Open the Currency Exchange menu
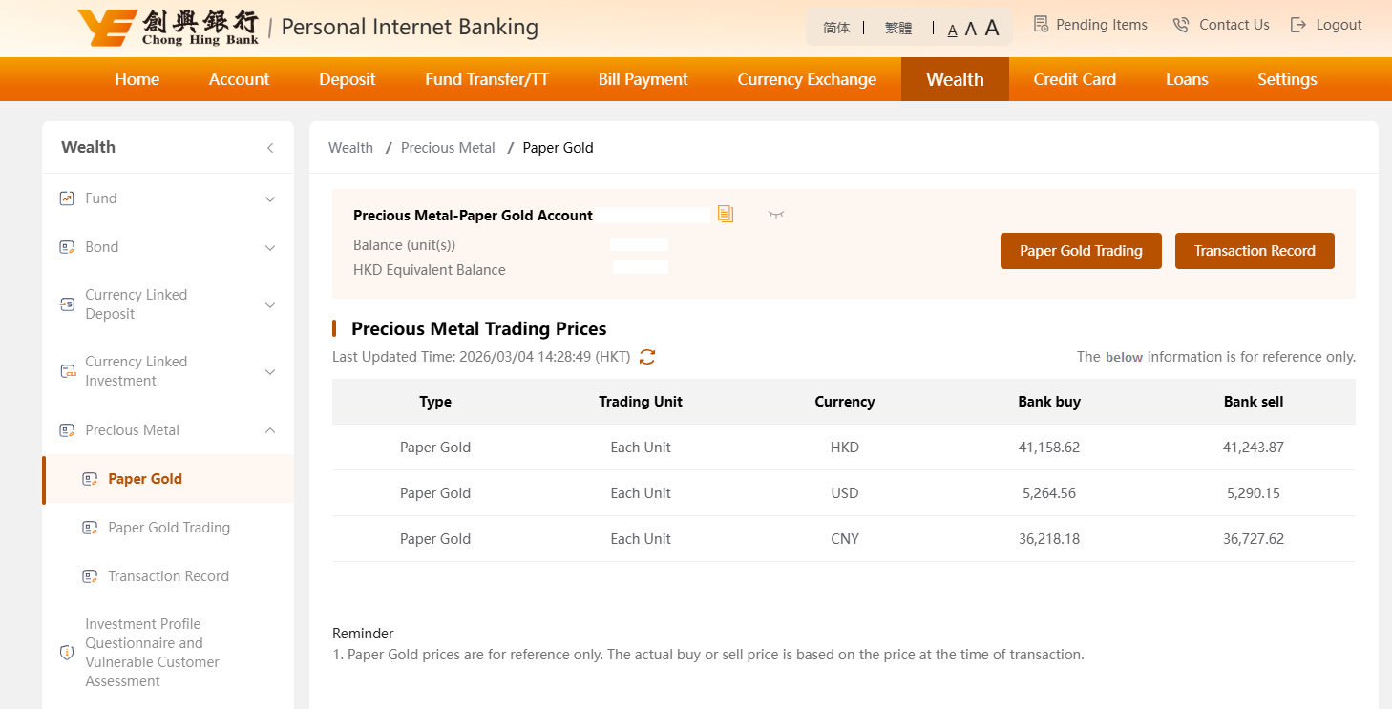The image size is (1392, 709). coord(807,79)
